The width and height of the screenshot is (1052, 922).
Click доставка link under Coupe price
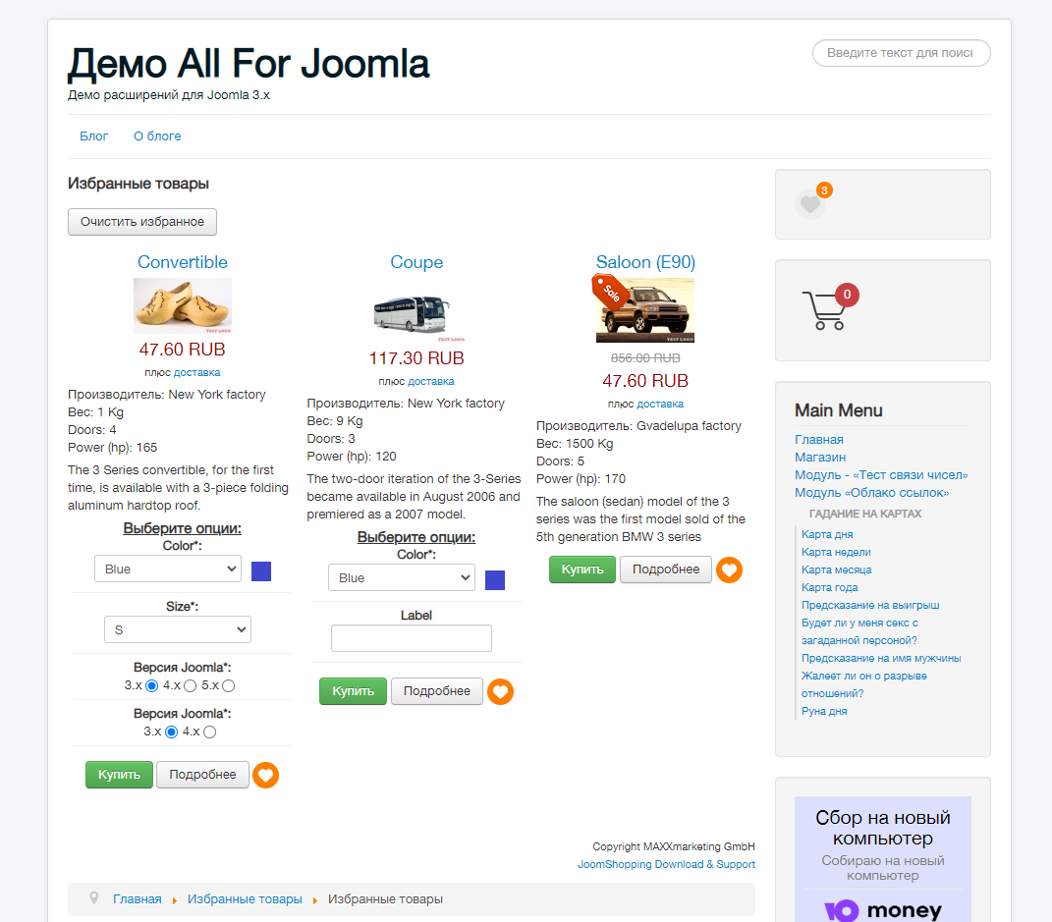coord(431,382)
